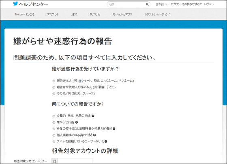Viewport: 227px width, 164px height.
Task: Choose スパムを投稿しているユーザーがいる radio
Action: pyautogui.click(x=54, y=142)
